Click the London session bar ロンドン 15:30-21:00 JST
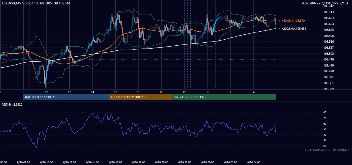 [x=141, y=97]
